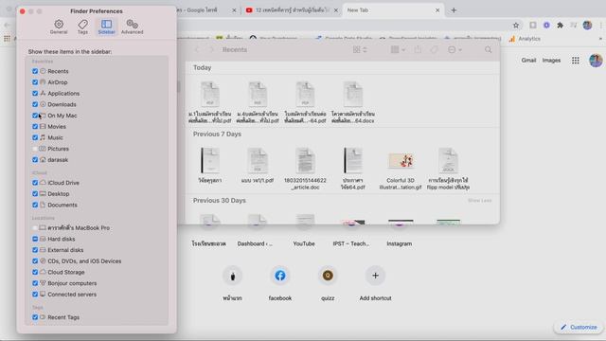Viewport: 606px width, 341px height.
Task: Toggle the Bonjour computers checkbox
Action: (x=35, y=283)
